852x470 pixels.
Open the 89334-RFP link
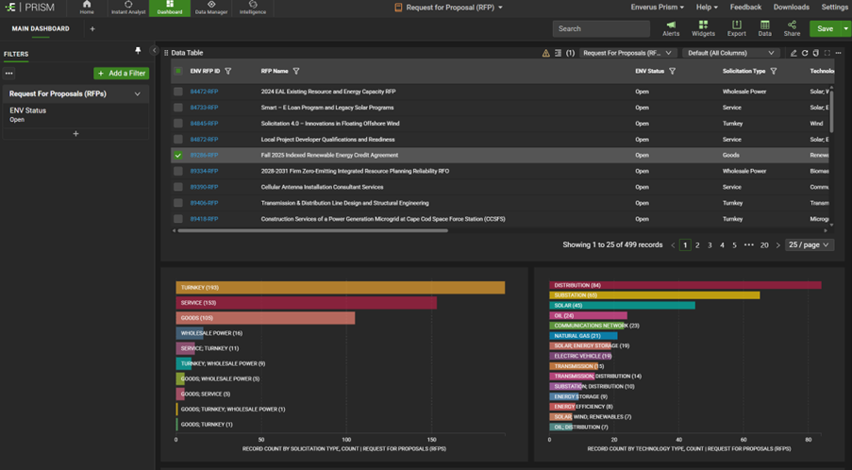[204, 171]
